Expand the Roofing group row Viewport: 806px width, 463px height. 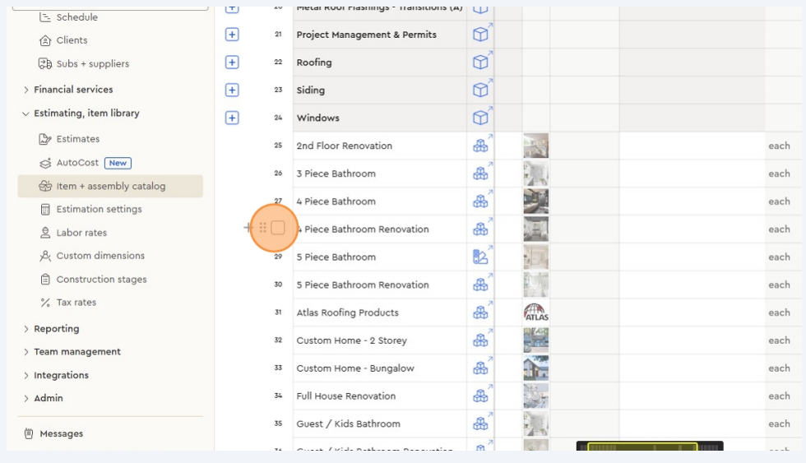[x=232, y=63]
